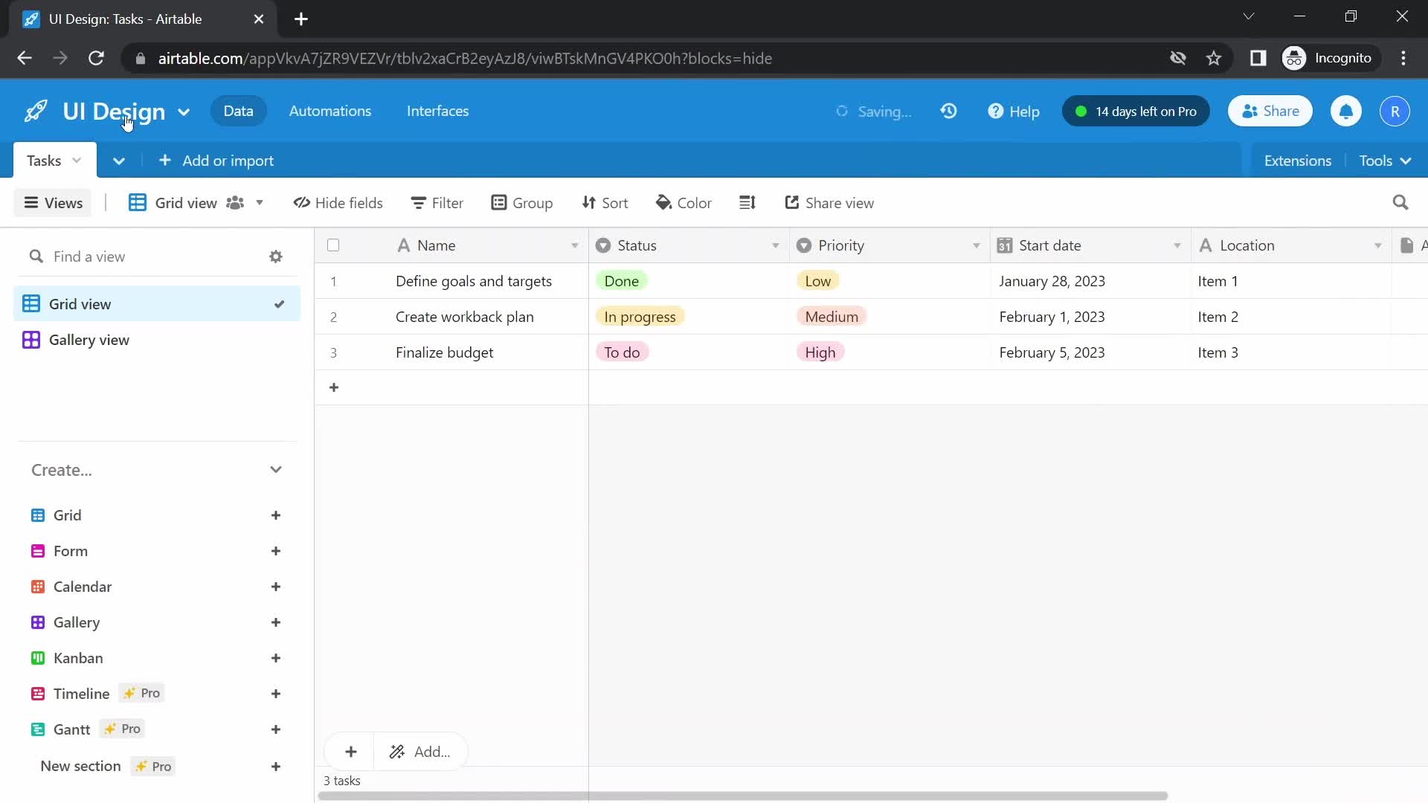Image resolution: width=1428 pixels, height=803 pixels.
Task: Click the Add new row plus icon
Action: pyautogui.click(x=332, y=385)
